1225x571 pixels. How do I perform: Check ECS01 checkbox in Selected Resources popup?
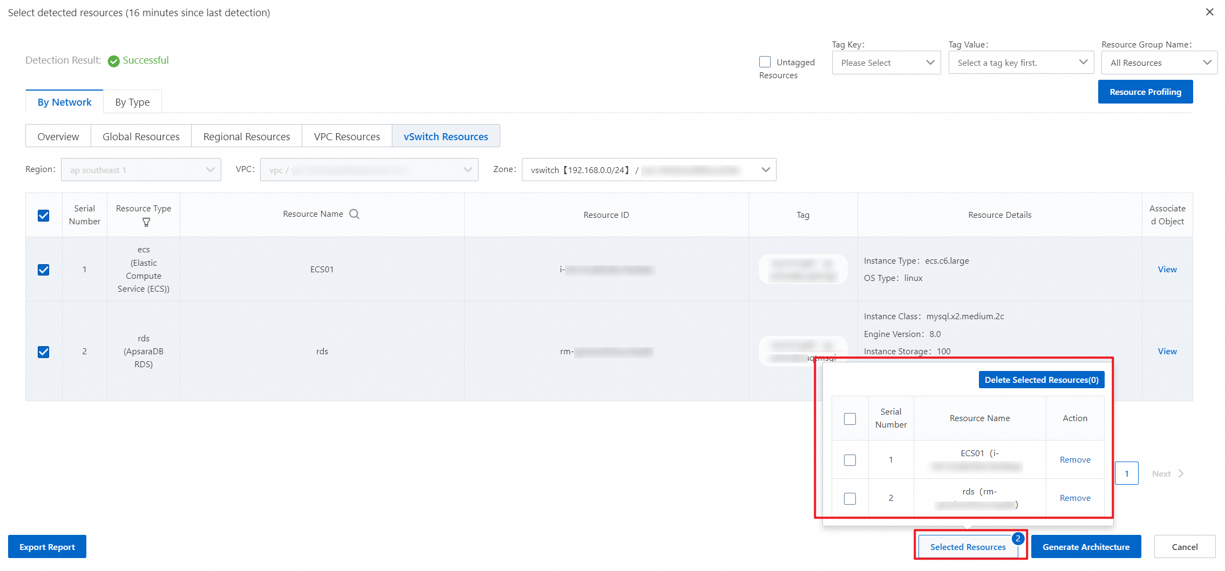click(850, 460)
